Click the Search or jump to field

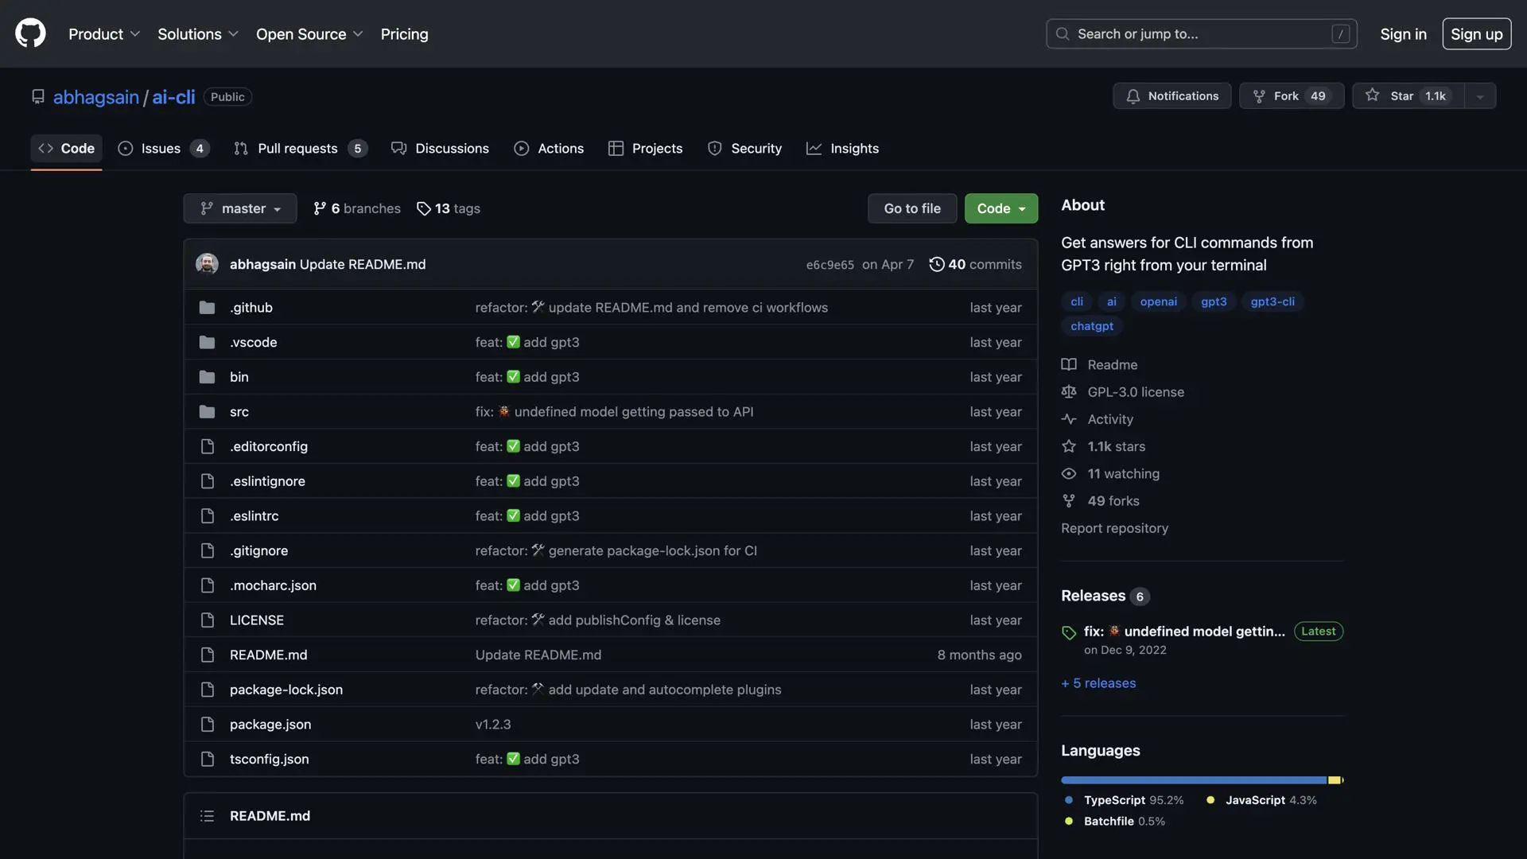(x=1201, y=34)
